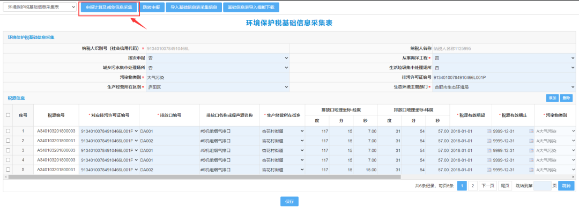Open row 5 杏花村街道 street dropdown

click(x=283, y=170)
